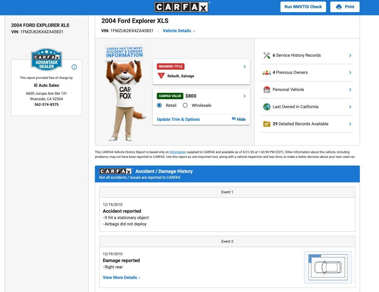Screen dimensions: 379x292
Task: Open the 4 Previous Owners row
Action: (x=307, y=73)
